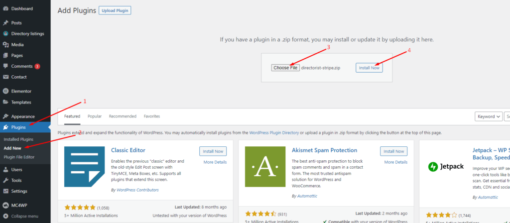510x223 pixels.
Task: Click the Add Plugins page heading
Action: pyautogui.click(x=77, y=10)
